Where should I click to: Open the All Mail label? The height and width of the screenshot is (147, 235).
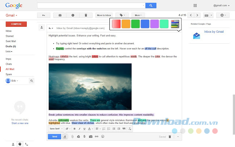(10, 69)
